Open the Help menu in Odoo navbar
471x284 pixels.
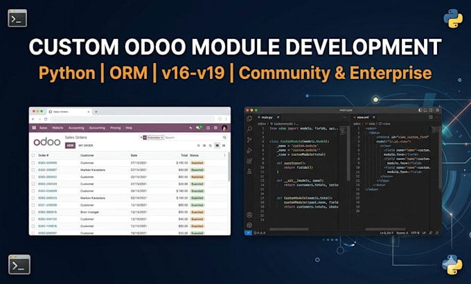[129, 127]
